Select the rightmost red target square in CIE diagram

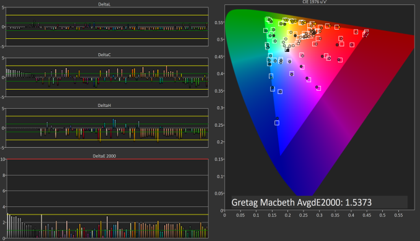pos(367,32)
